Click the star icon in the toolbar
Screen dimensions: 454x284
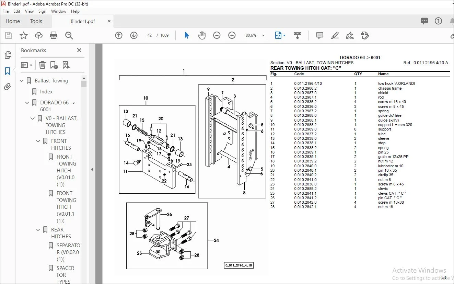(24, 35)
